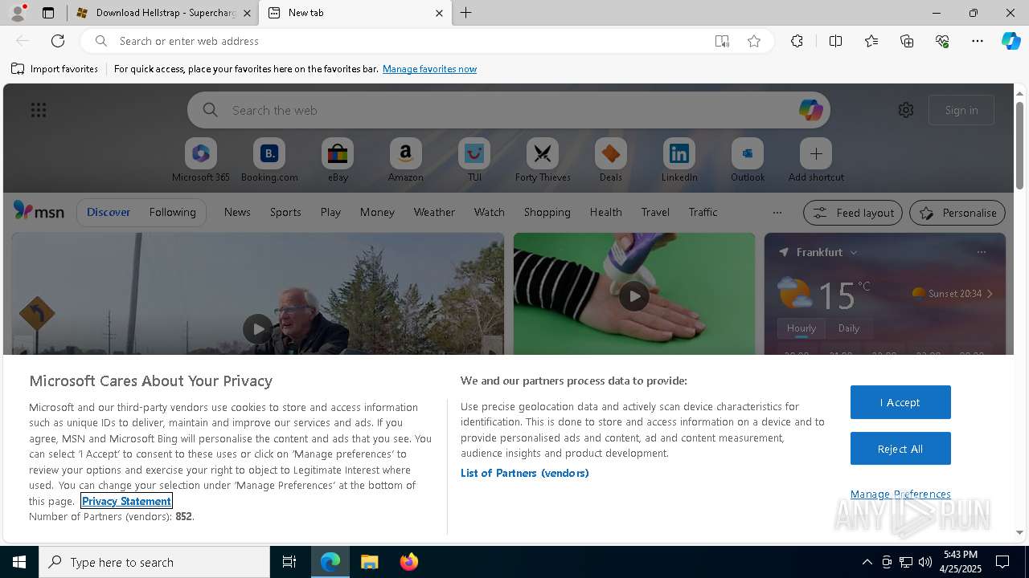Open the Windows Start menu

(19, 562)
